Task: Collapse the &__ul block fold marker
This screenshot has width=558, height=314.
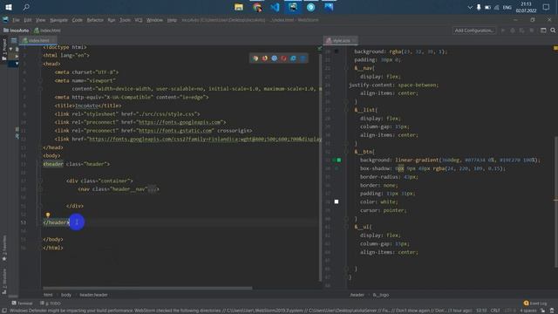Action: pos(346,227)
